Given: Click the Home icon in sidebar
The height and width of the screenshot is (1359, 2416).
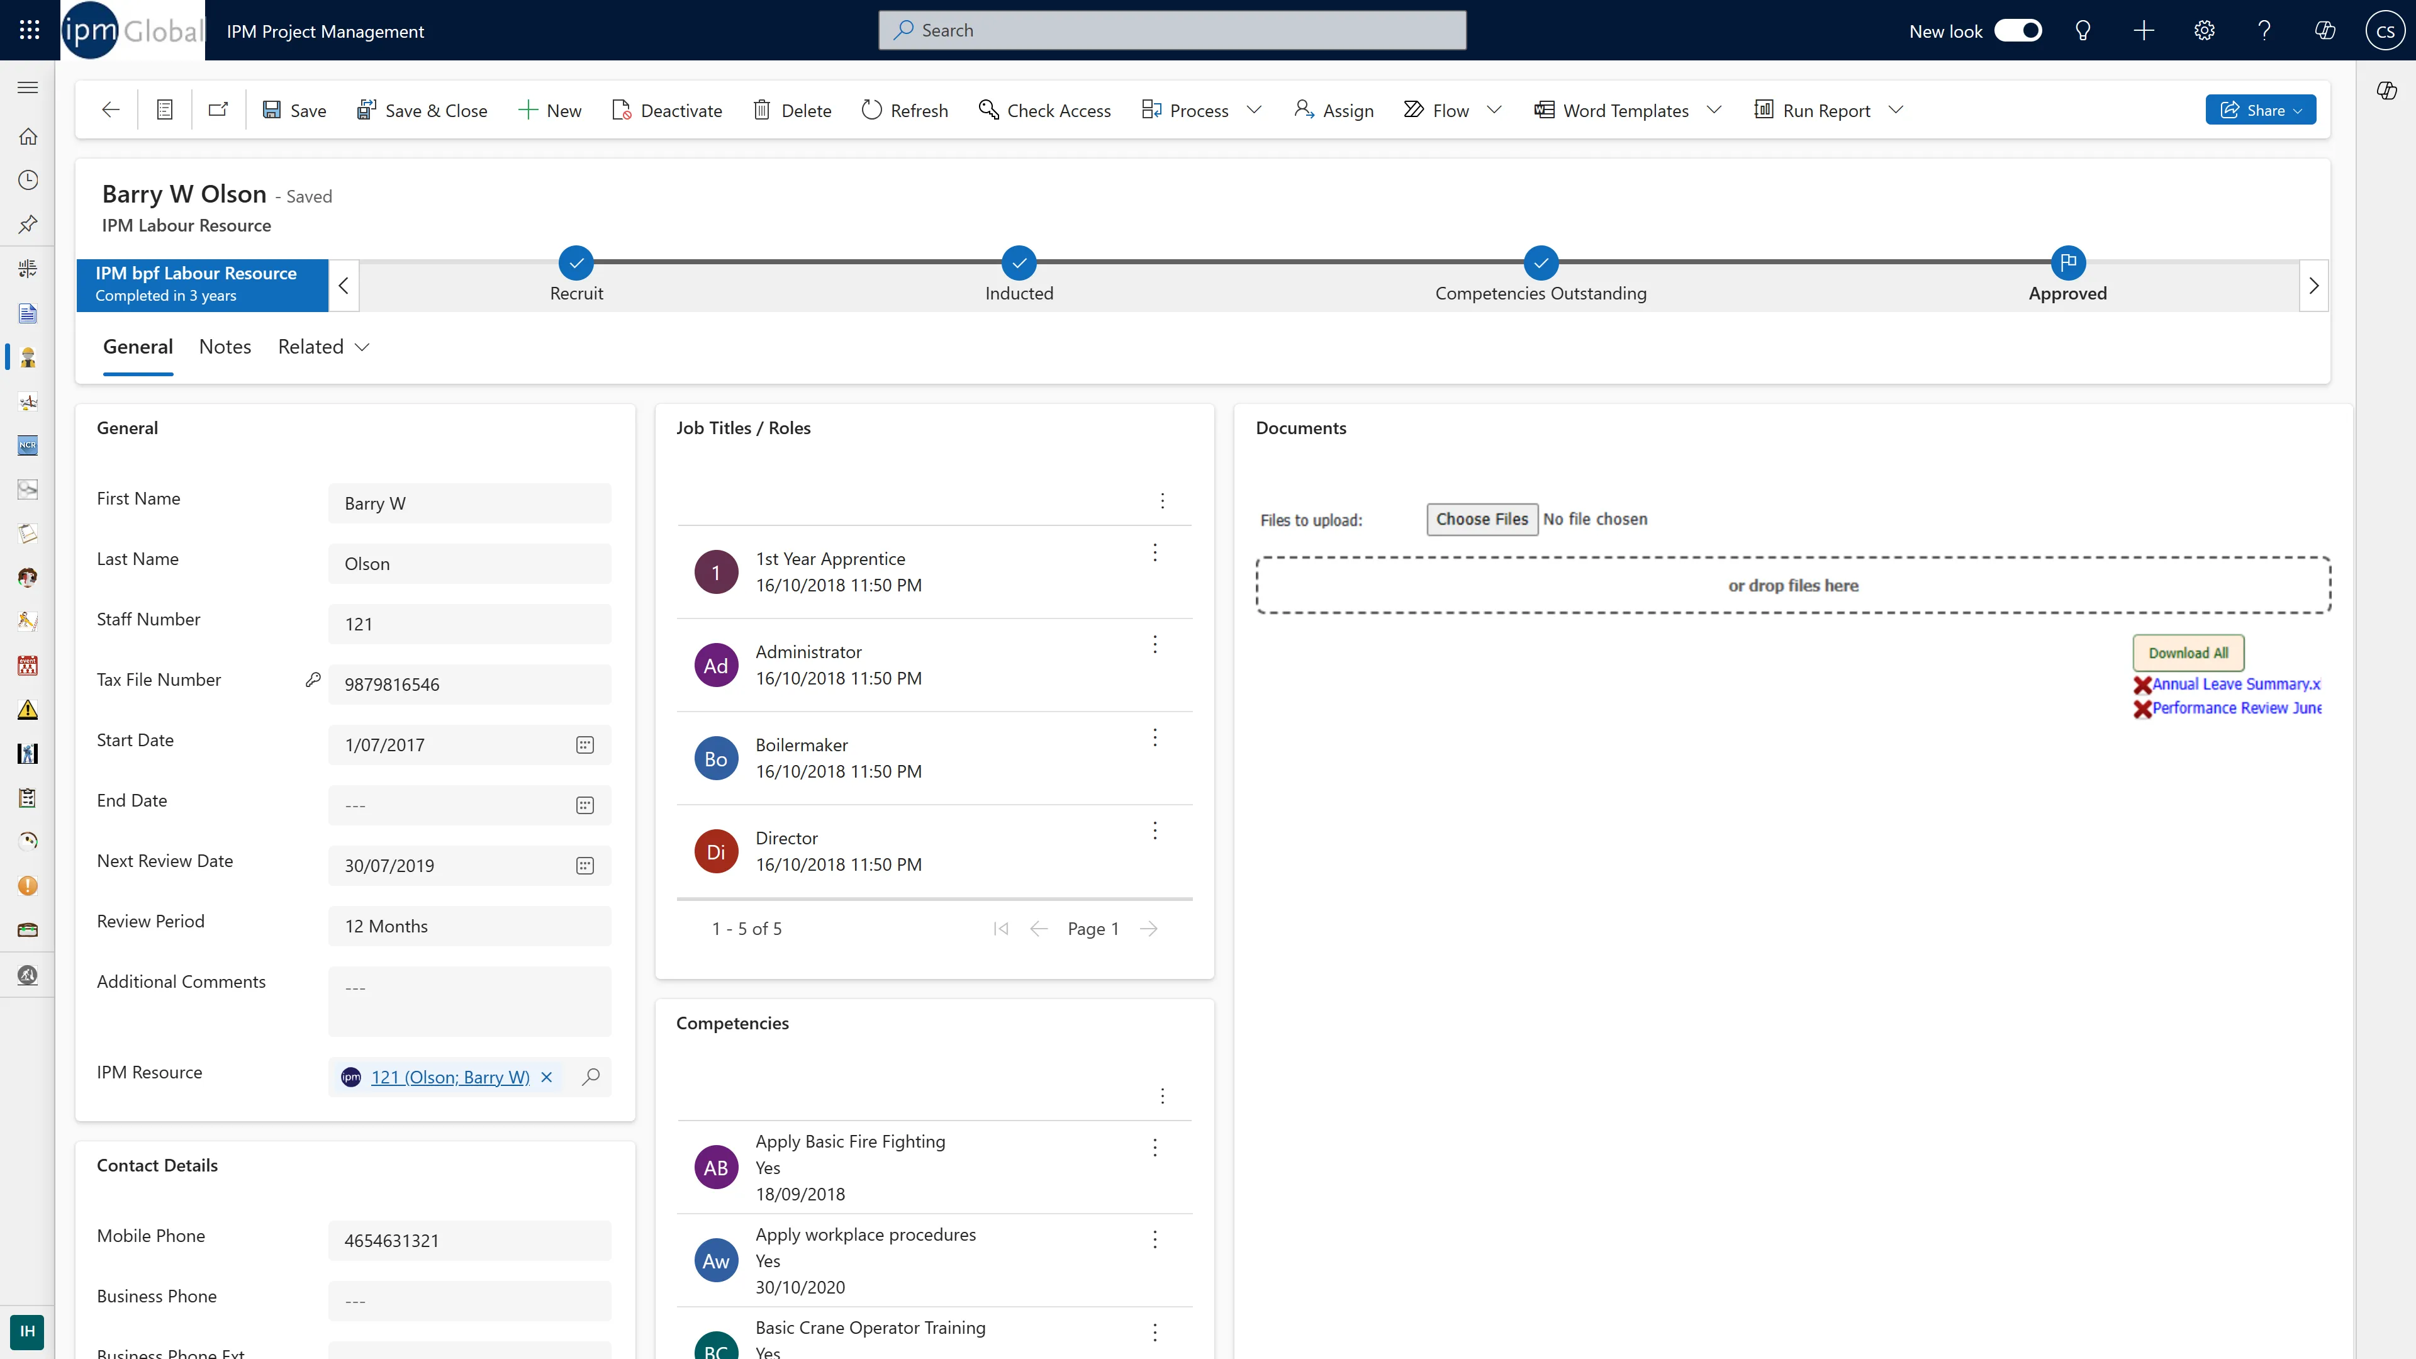Looking at the screenshot, I should (28, 136).
